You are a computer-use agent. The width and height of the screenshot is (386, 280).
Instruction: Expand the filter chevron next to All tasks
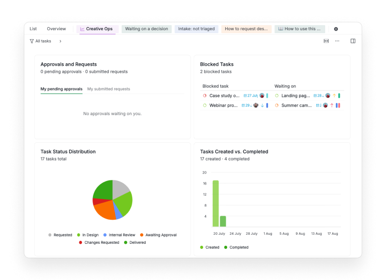[60, 41]
